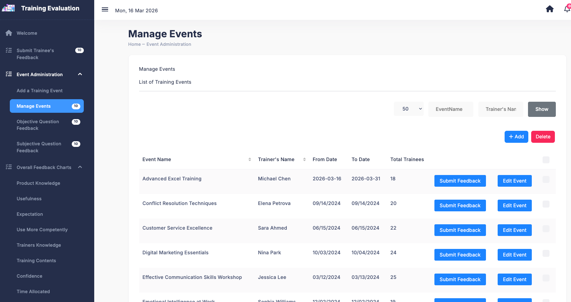Click the Welcome house icon in sidebar
This screenshot has width=571, height=302.
pos(9,33)
